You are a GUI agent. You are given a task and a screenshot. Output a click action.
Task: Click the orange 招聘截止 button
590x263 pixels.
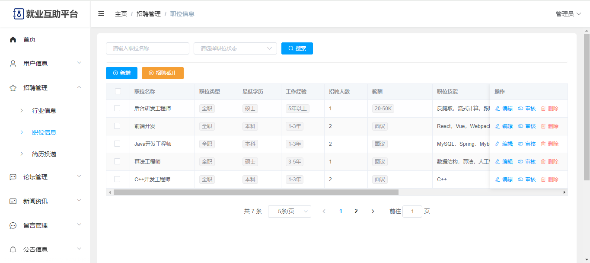pos(163,73)
